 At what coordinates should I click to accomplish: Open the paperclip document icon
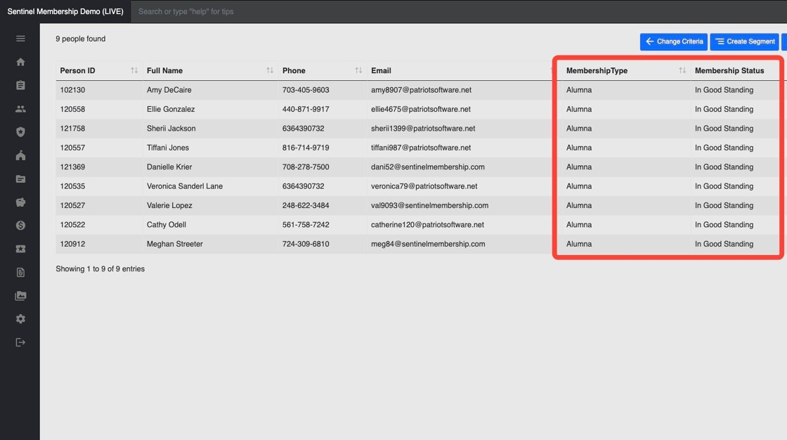20,272
